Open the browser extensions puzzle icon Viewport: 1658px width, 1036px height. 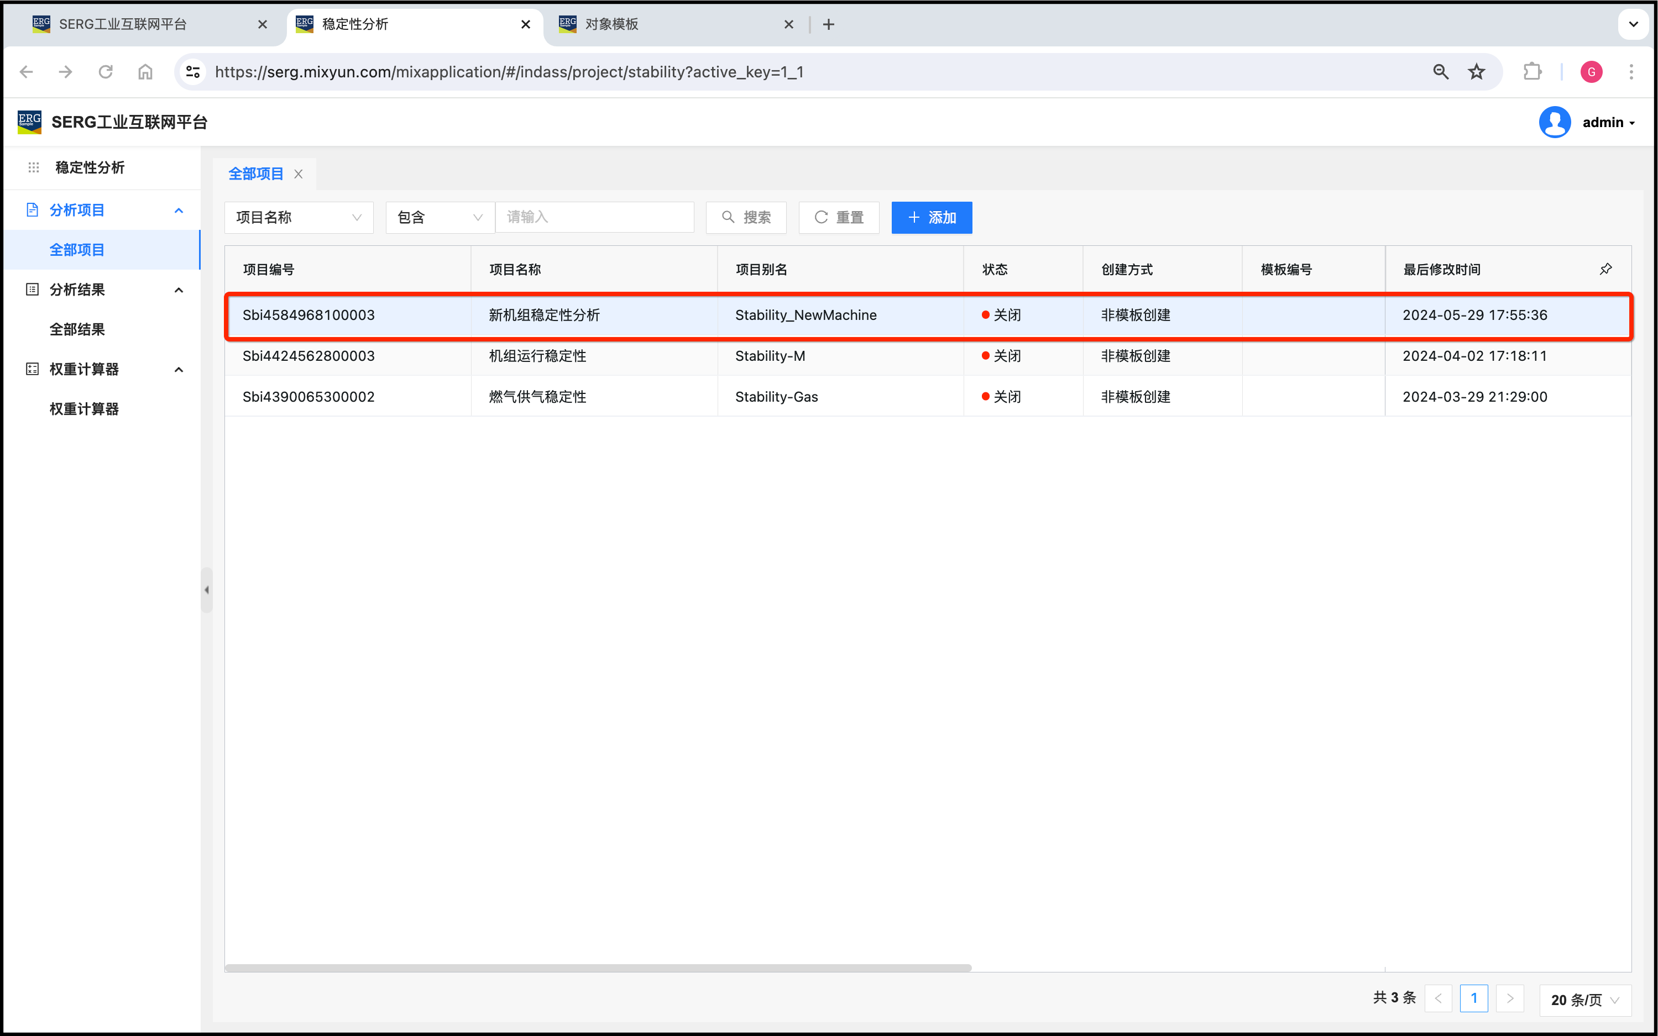(x=1532, y=72)
